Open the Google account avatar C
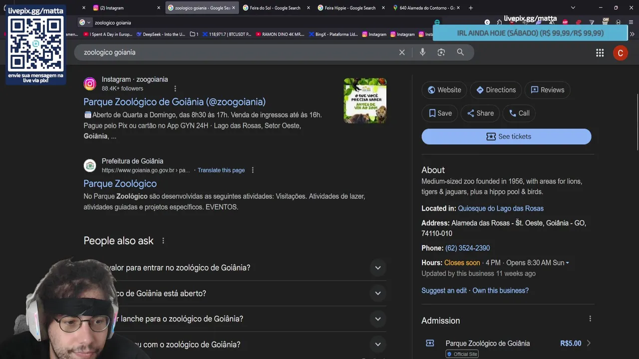The height and width of the screenshot is (359, 639). click(621, 53)
